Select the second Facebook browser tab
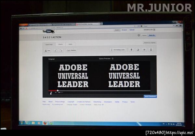Viewport: 195px width, 136px height. [64, 25]
